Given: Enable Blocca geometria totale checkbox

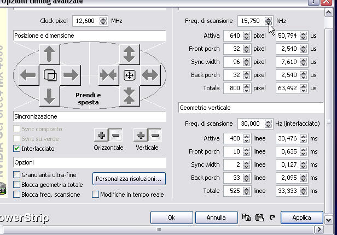Looking at the screenshot, I should [17, 185].
